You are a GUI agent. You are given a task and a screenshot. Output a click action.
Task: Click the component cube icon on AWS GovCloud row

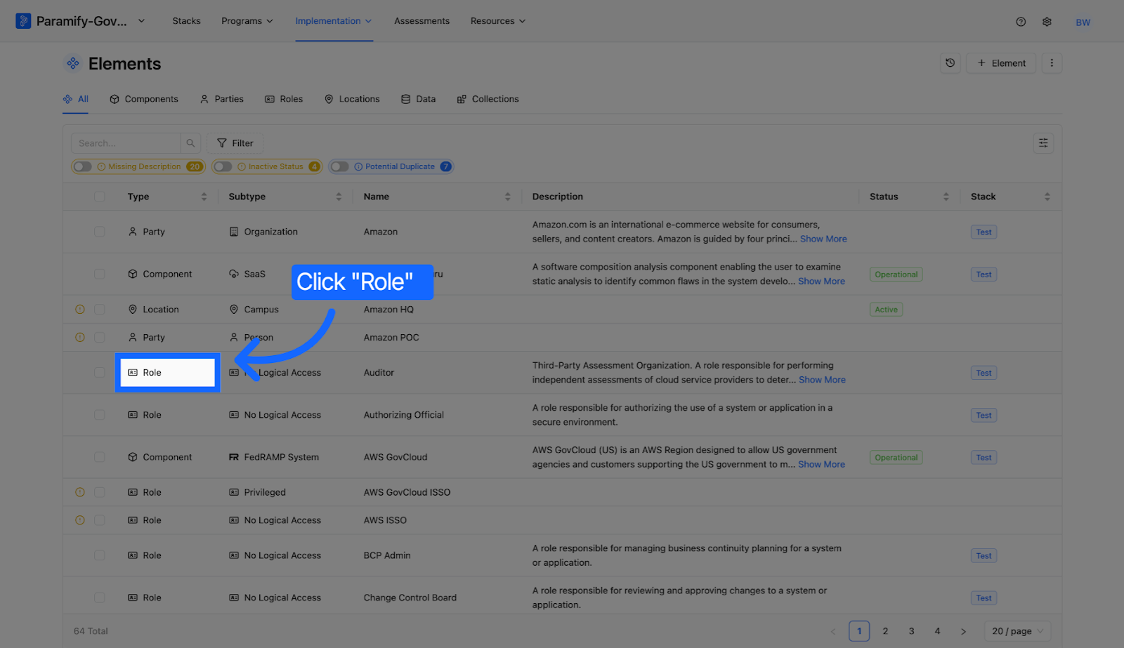click(133, 457)
